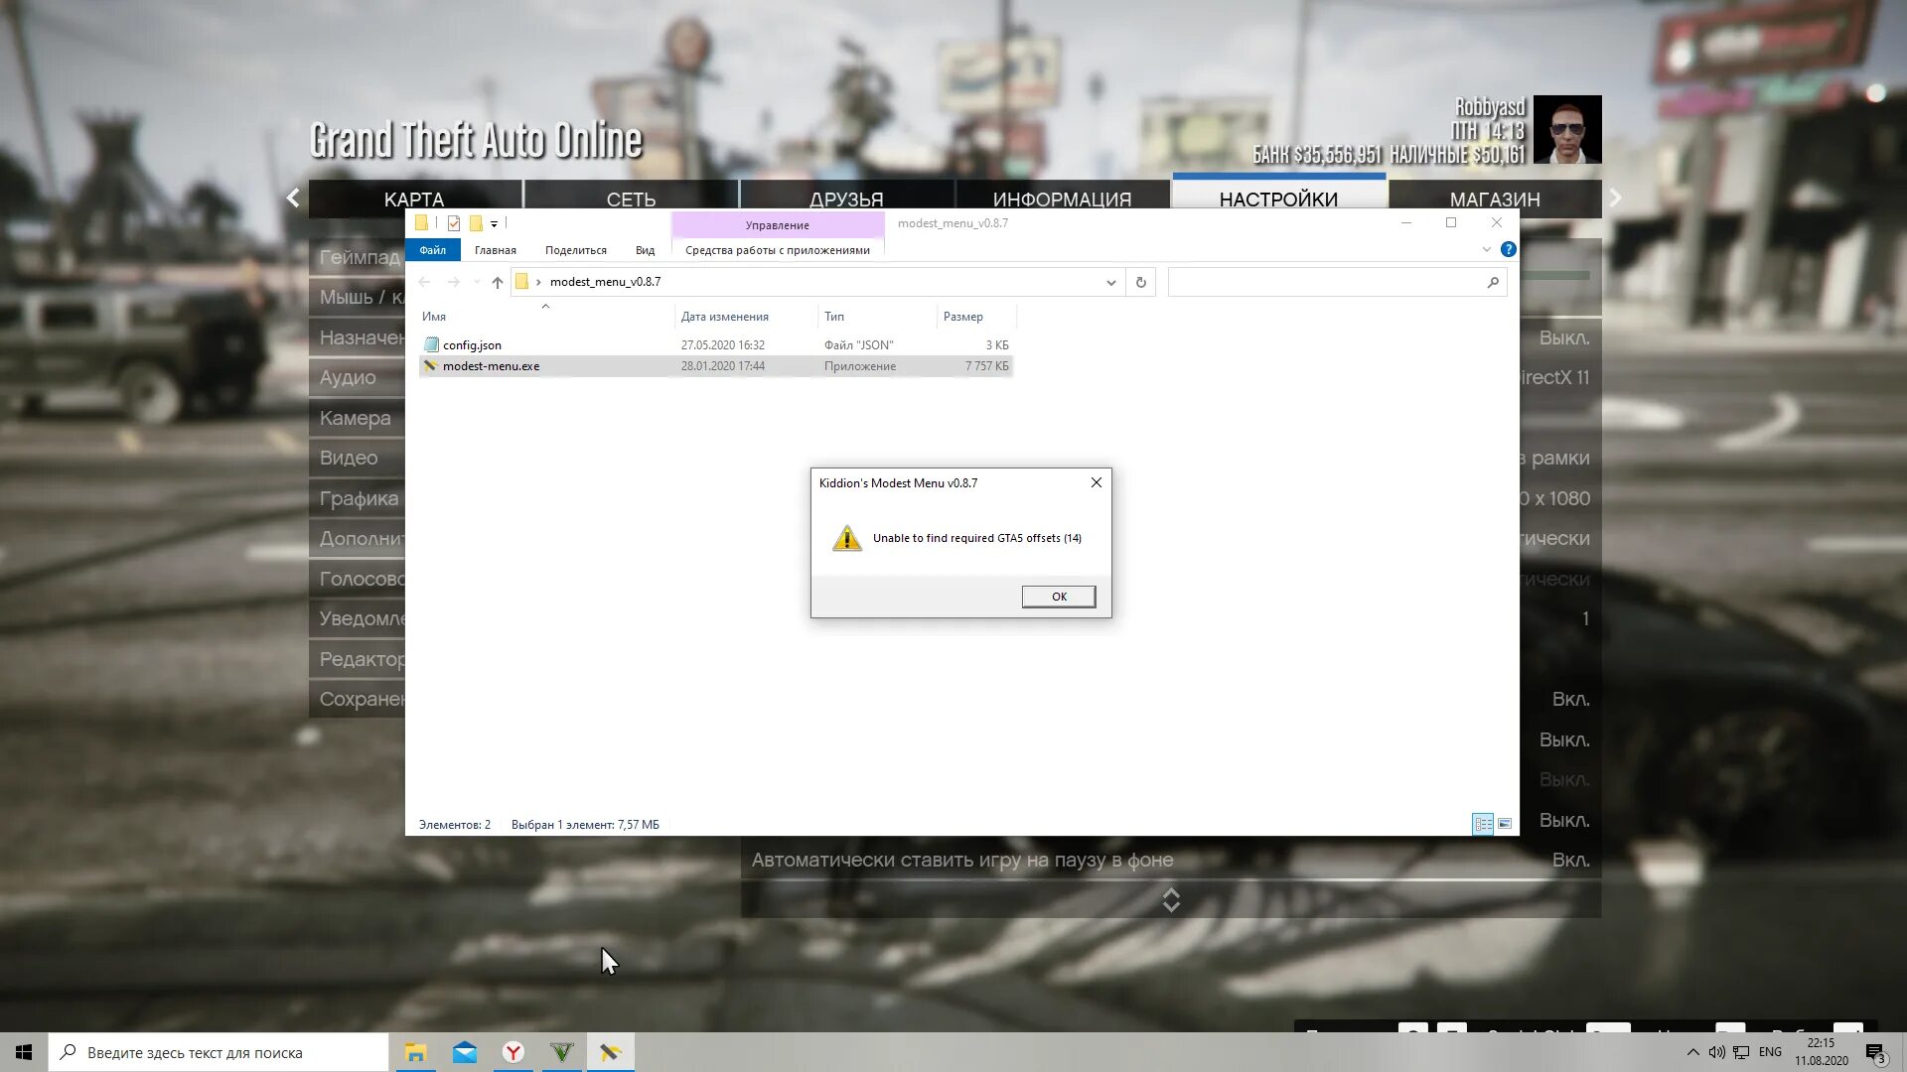
Task: Open recent locations dropdown arrow
Action: [477, 282]
